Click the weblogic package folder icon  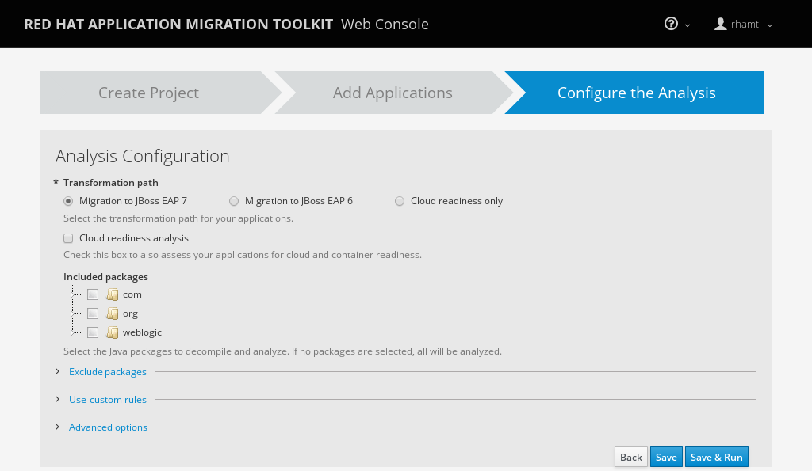[x=113, y=332]
